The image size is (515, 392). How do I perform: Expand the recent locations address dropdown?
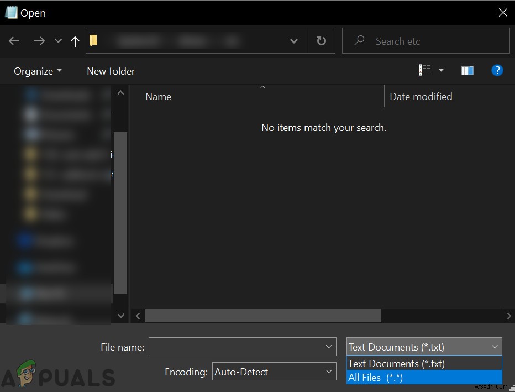pos(294,40)
